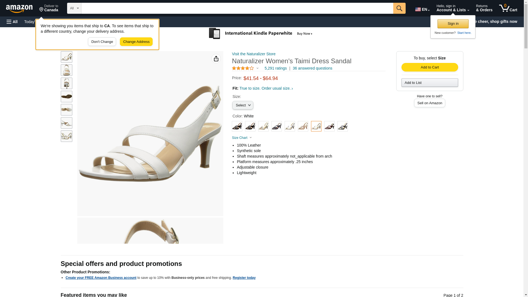Open the EN language flag selector
Image resolution: width=528 pixels, height=297 pixels.
click(422, 9)
